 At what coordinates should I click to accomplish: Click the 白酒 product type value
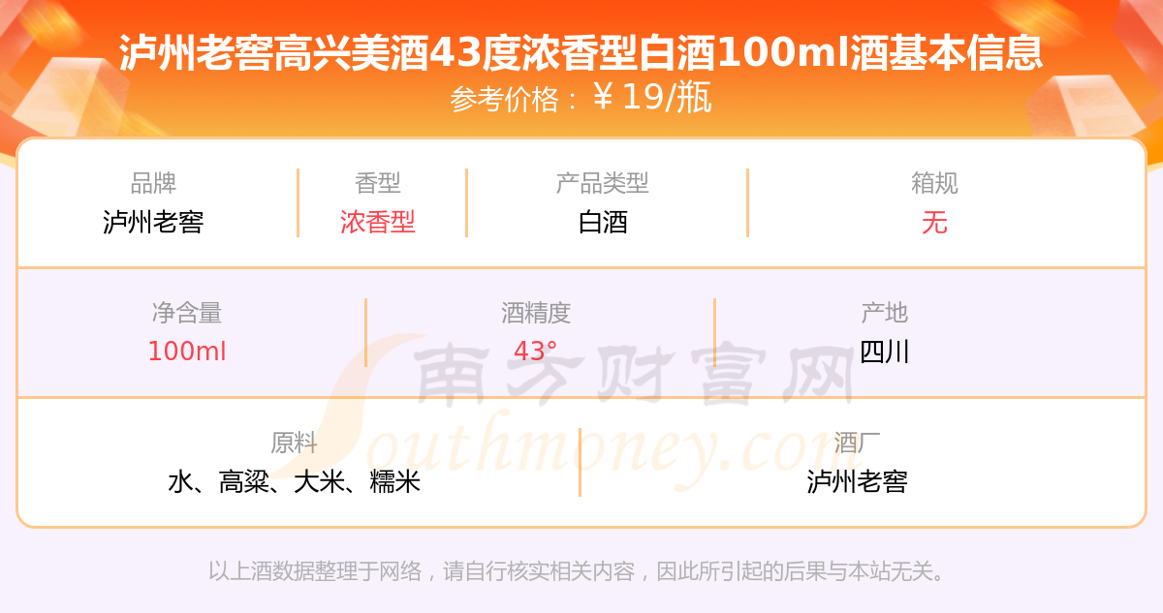tap(603, 222)
